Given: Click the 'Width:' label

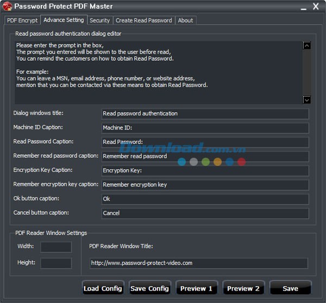Looking at the screenshot, I should (26, 246).
